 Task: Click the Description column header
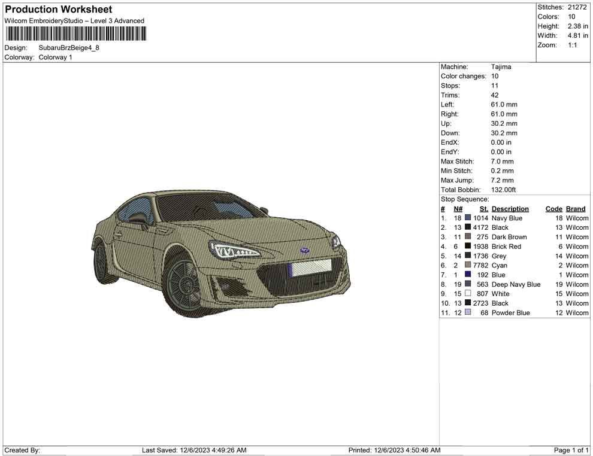coord(510,208)
